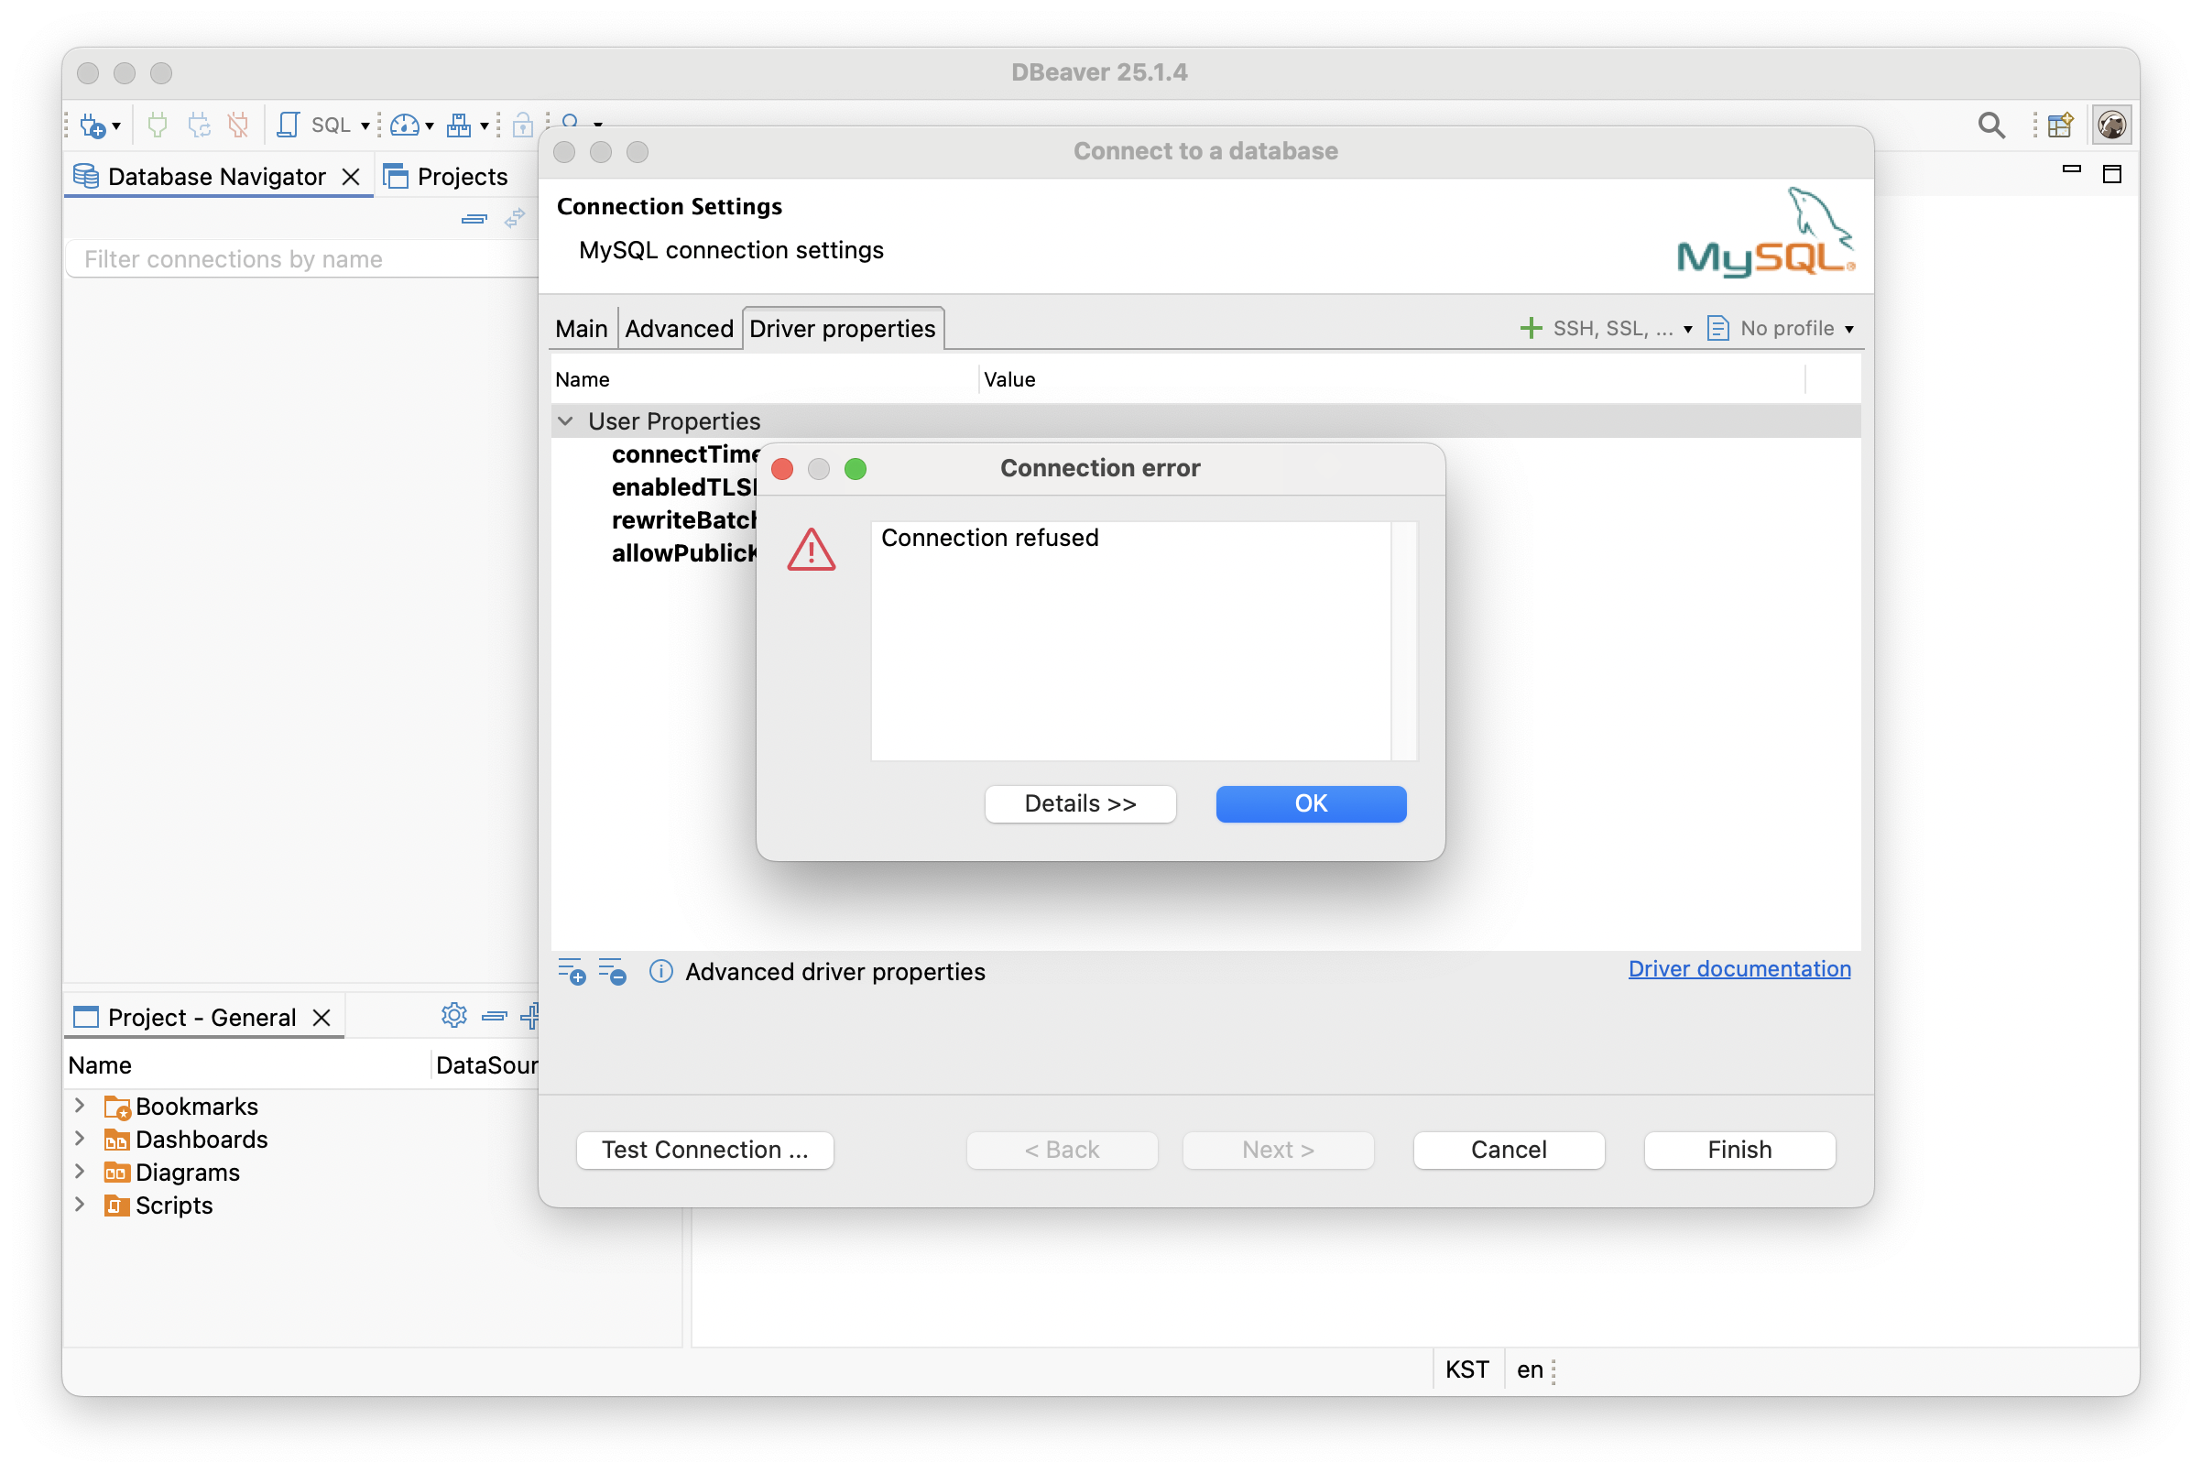Click the add property icon
2202x1473 pixels.
(x=572, y=971)
